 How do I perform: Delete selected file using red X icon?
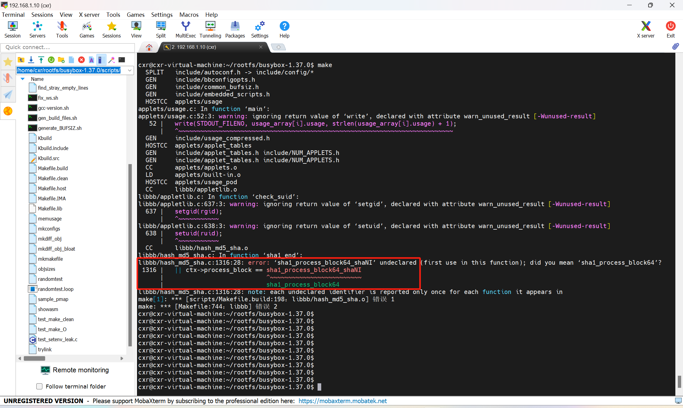(x=81, y=60)
